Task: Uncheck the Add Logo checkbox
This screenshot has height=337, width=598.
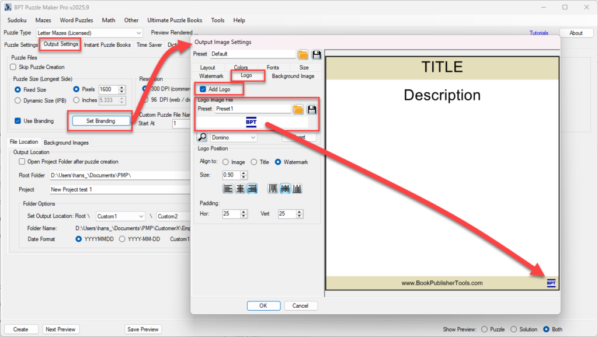Action: click(203, 89)
